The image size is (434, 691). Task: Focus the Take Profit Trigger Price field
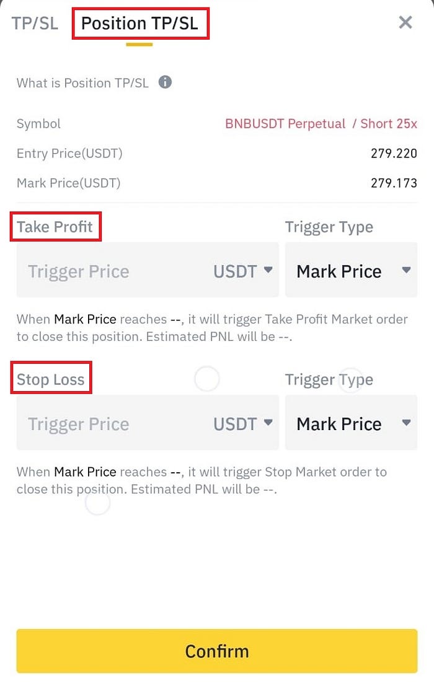(x=112, y=271)
